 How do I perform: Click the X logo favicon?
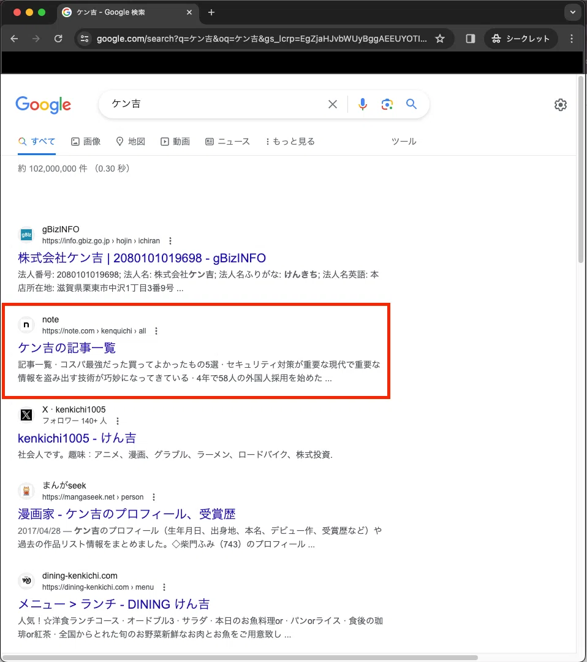pos(26,414)
